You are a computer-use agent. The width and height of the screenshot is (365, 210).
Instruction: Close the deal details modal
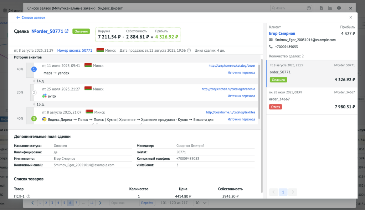[x=350, y=17]
